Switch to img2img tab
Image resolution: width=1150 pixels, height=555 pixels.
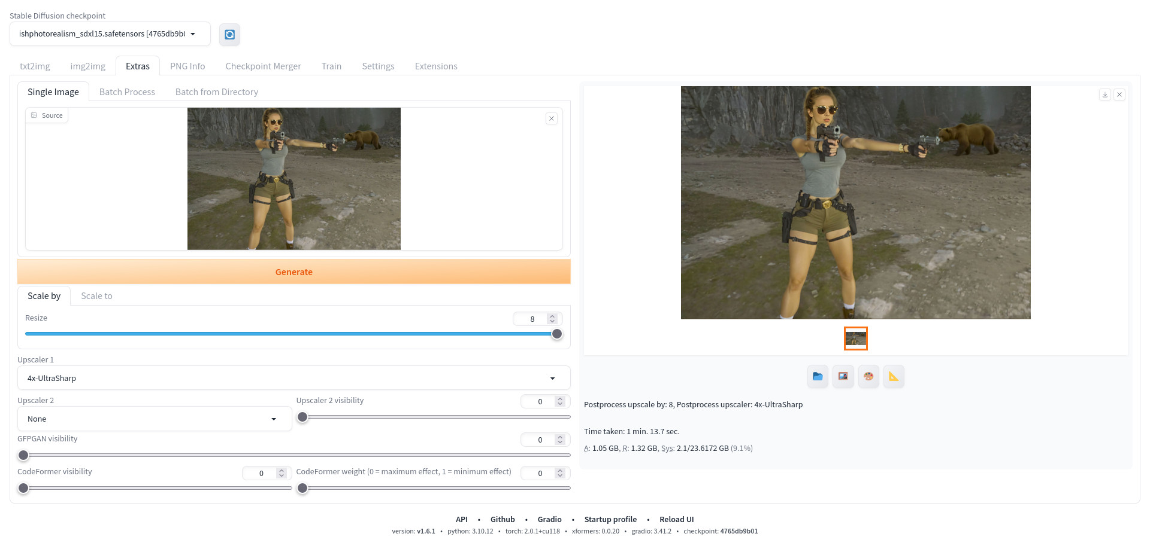click(x=88, y=66)
